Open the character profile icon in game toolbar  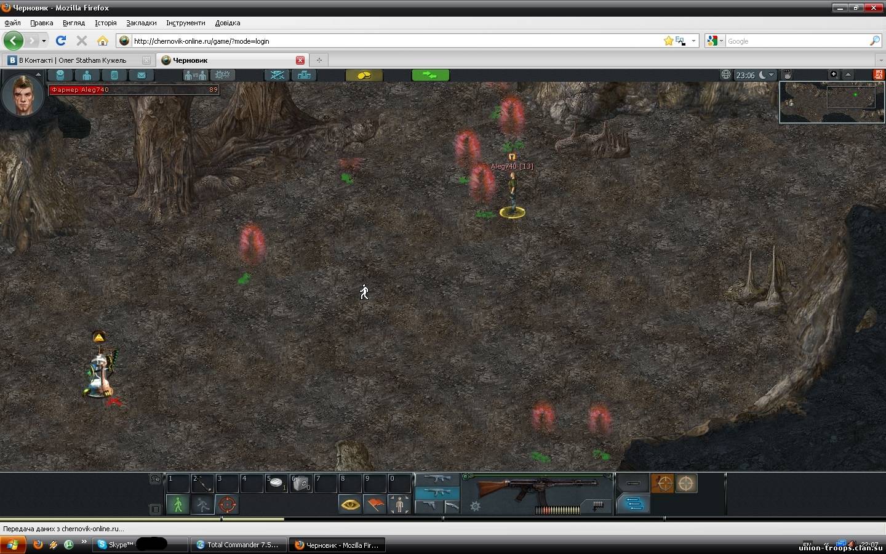(x=60, y=75)
